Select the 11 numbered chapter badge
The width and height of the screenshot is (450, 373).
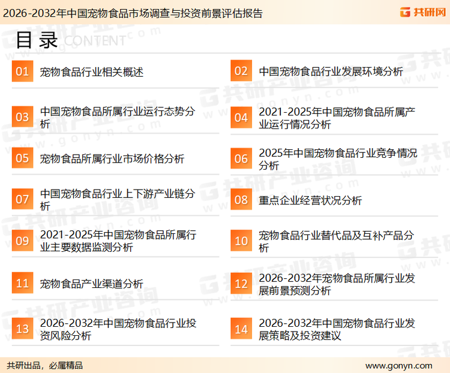point(22,284)
